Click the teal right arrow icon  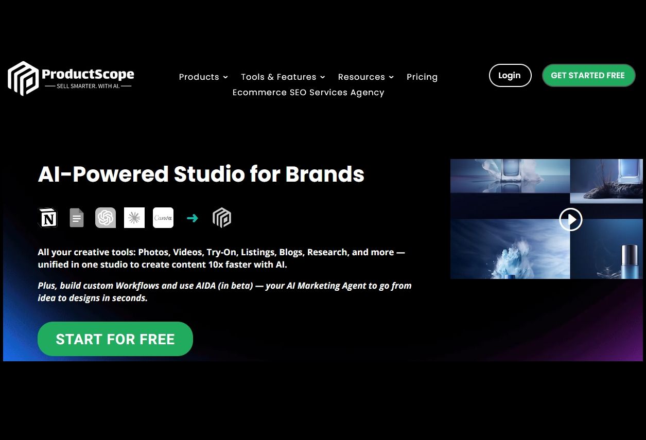[193, 218]
